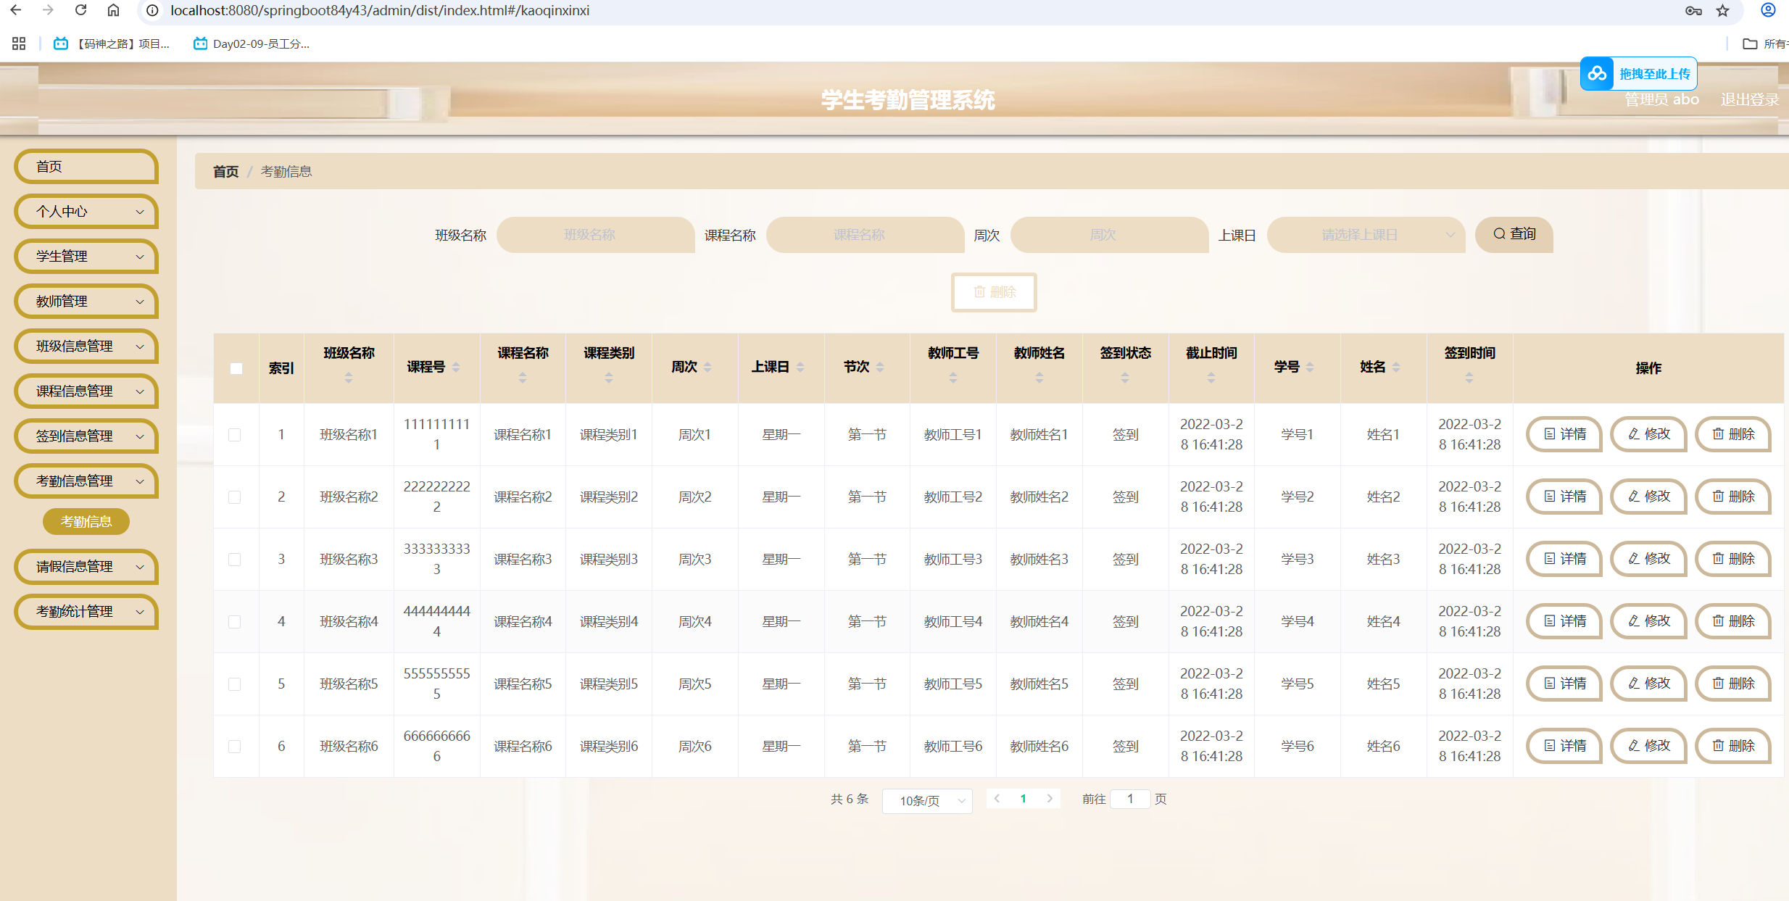Screen dimensions: 1789x901
Task: Check the row for 班级名称4
Action: point(235,622)
